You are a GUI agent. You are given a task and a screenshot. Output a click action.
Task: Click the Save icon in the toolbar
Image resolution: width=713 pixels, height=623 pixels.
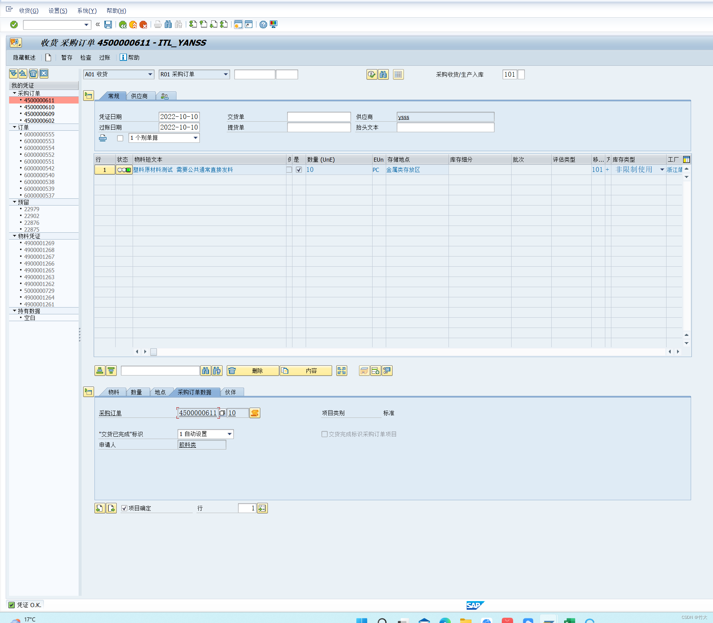[108, 25]
